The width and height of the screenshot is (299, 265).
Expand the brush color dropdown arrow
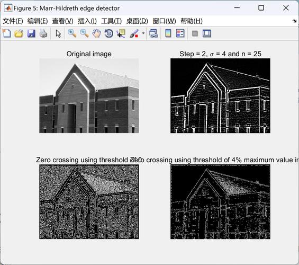point(143,33)
